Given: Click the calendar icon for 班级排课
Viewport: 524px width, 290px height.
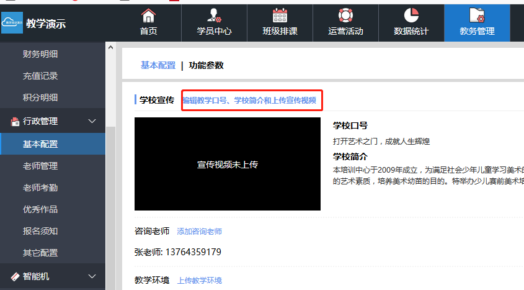Looking at the screenshot, I should coord(280,16).
